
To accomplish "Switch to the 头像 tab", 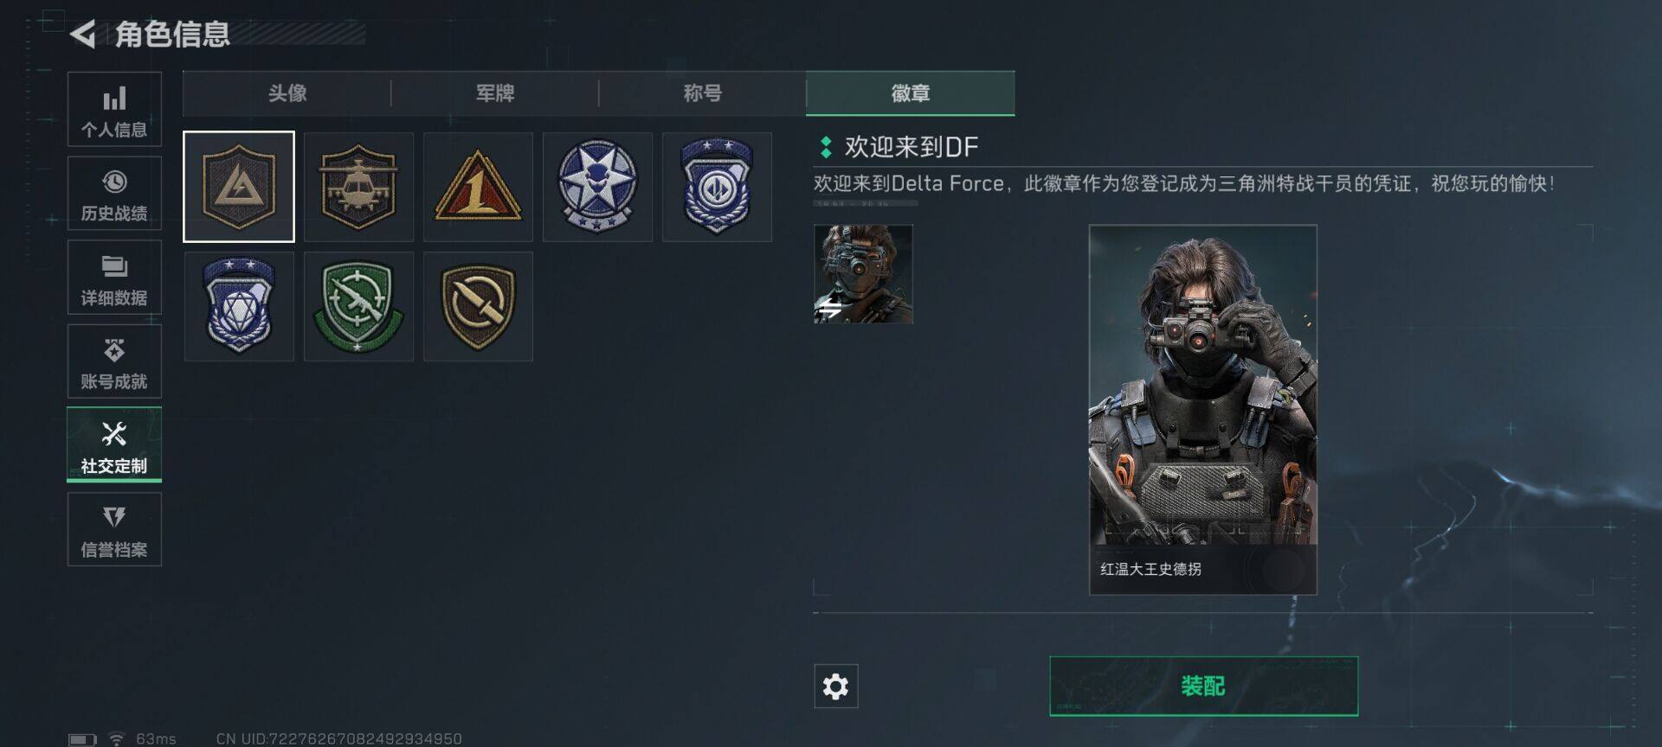I will [x=287, y=93].
